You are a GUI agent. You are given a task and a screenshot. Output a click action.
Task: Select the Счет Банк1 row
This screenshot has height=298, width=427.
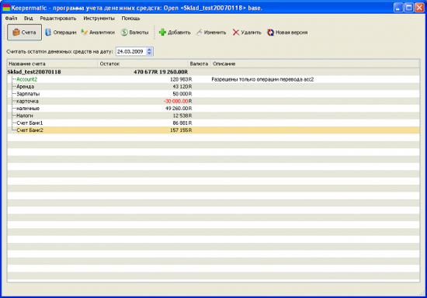(213, 123)
